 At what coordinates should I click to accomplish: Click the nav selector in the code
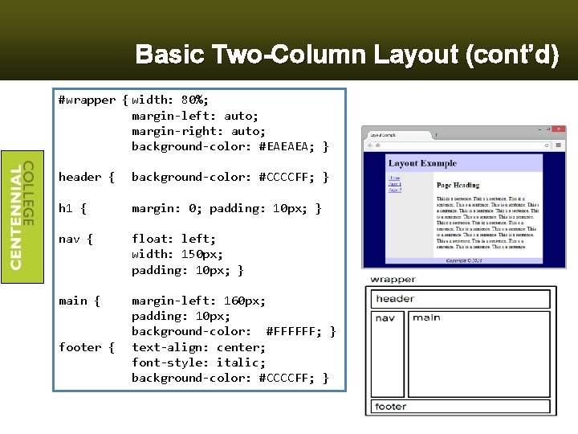coord(69,240)
